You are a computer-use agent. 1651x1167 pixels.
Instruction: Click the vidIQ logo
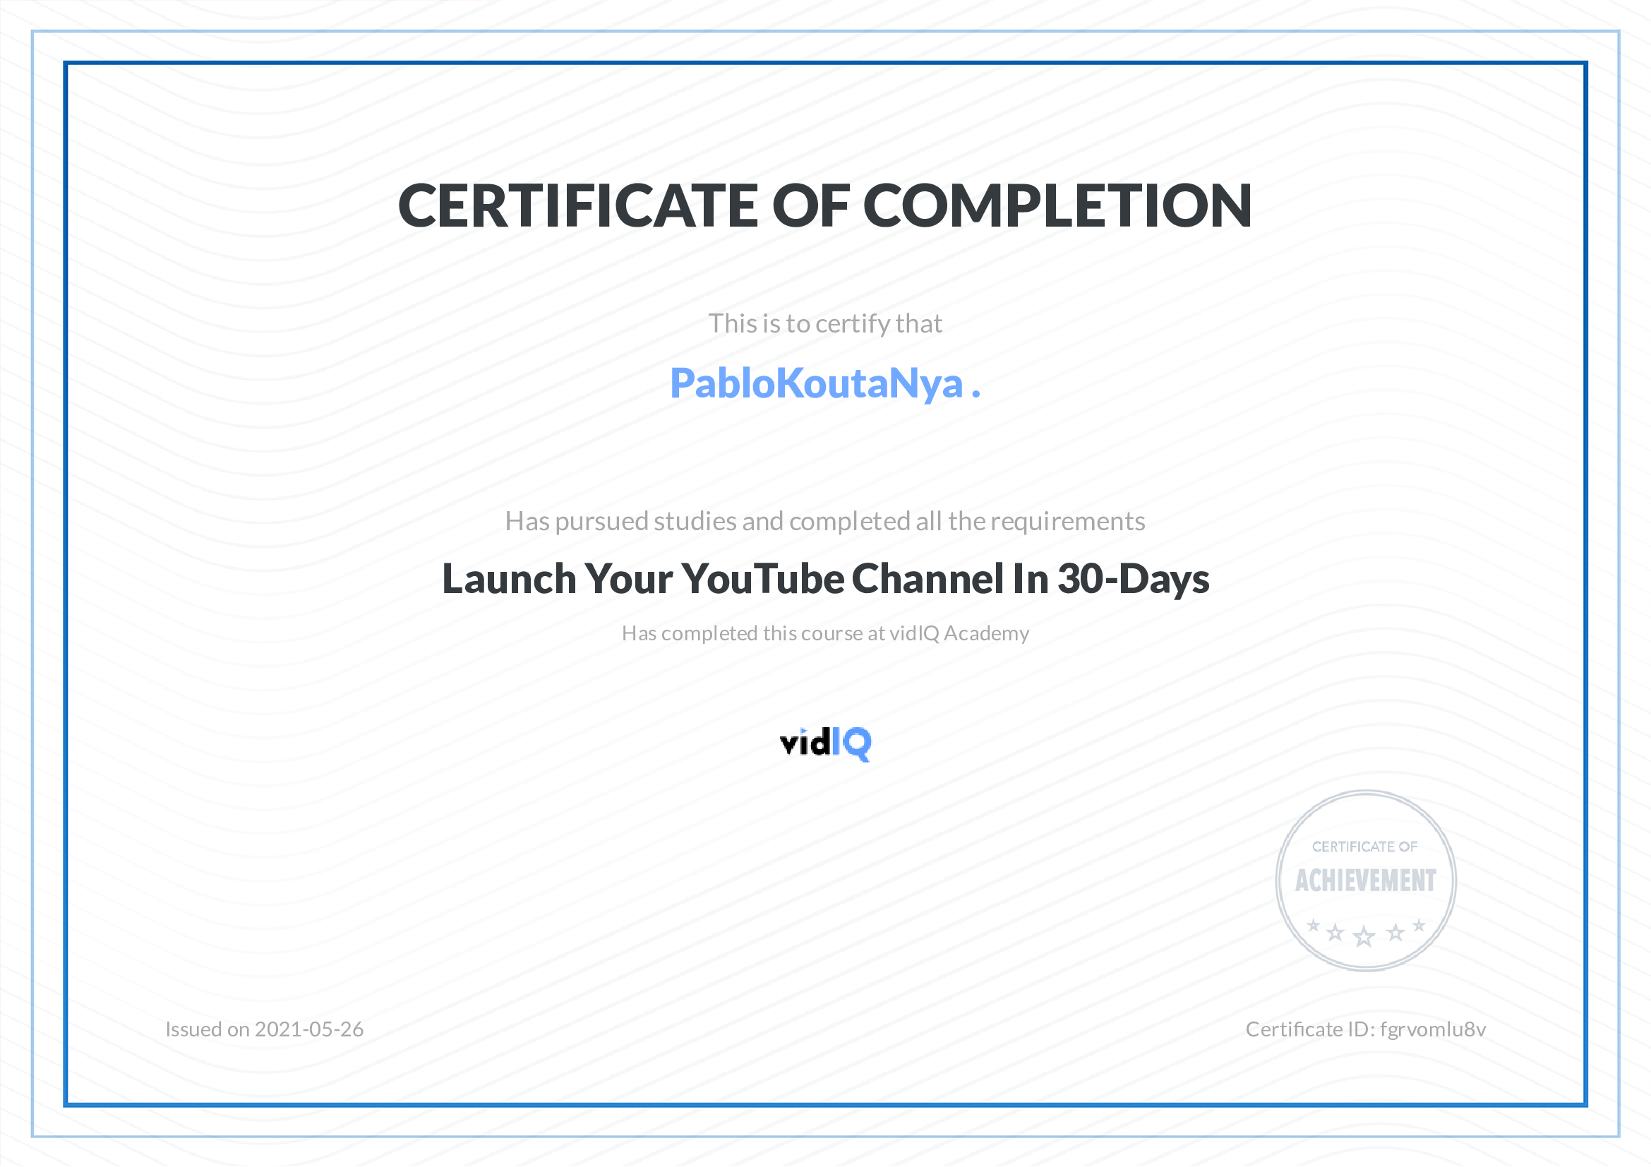click(x=826, y=743)
